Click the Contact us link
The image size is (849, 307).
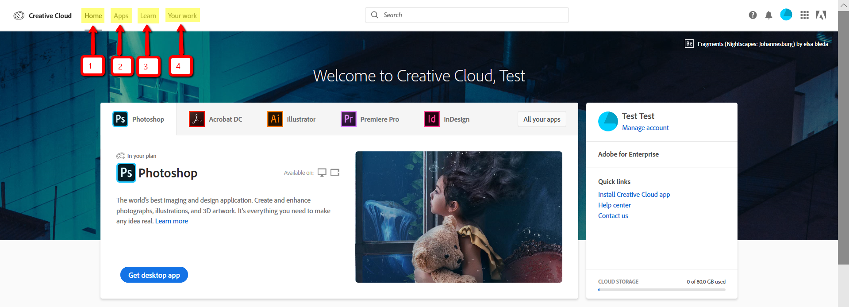point(613,216)
